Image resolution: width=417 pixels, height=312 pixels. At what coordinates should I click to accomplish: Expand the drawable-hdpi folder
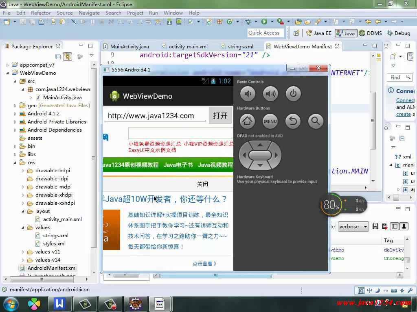click(23, 171)
